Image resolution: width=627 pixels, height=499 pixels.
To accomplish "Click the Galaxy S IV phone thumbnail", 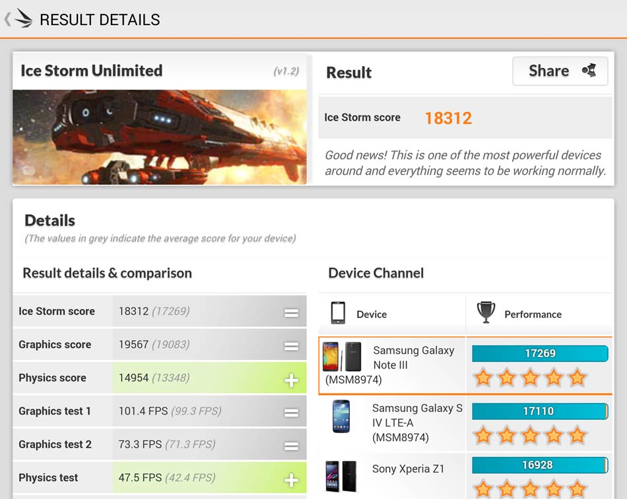I will (341, 417).
